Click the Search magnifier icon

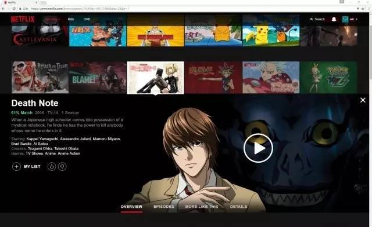(312, 19)
